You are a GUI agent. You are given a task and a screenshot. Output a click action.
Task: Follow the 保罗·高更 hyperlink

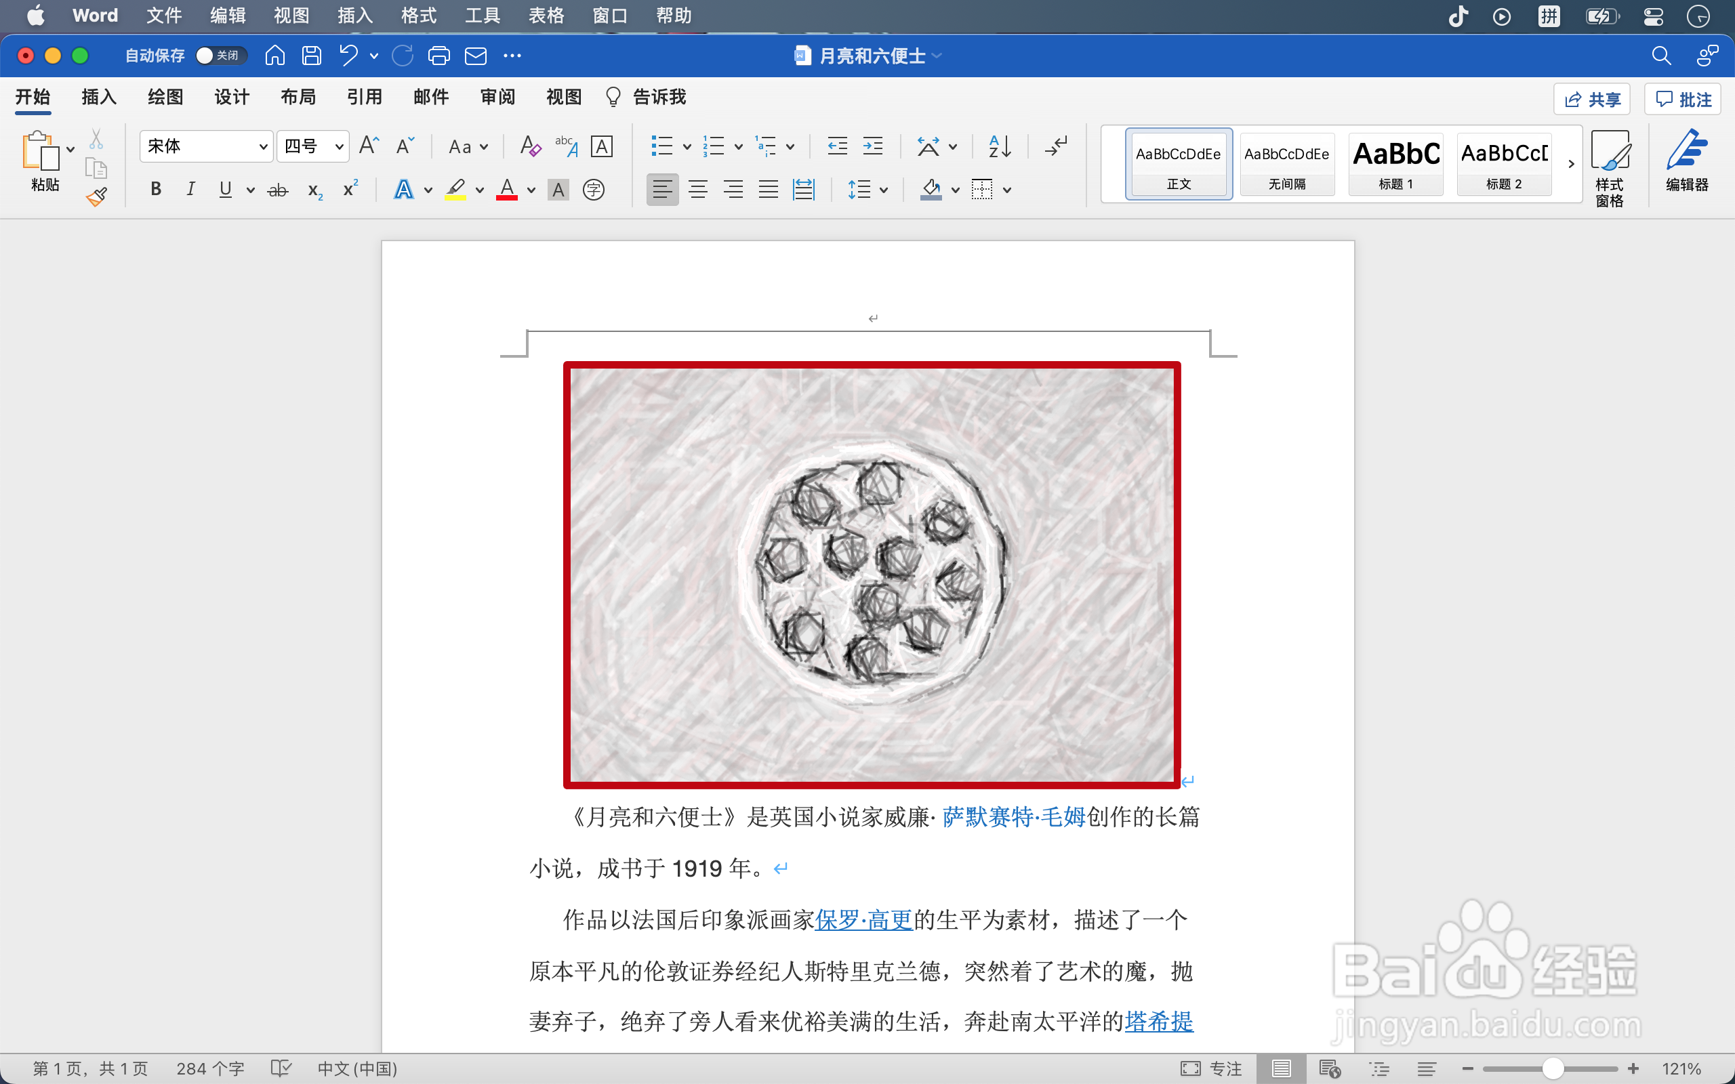click(x=864, y=920)
